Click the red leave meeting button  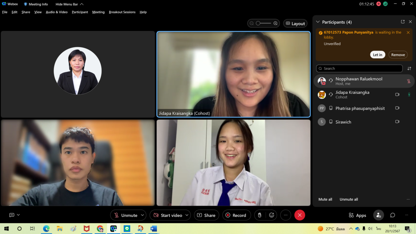[x=300, y=215]
